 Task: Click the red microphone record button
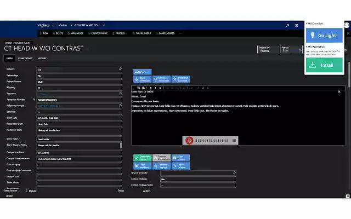[189, 140]
